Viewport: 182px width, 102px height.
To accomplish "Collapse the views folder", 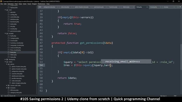I will tap(5, 62).
